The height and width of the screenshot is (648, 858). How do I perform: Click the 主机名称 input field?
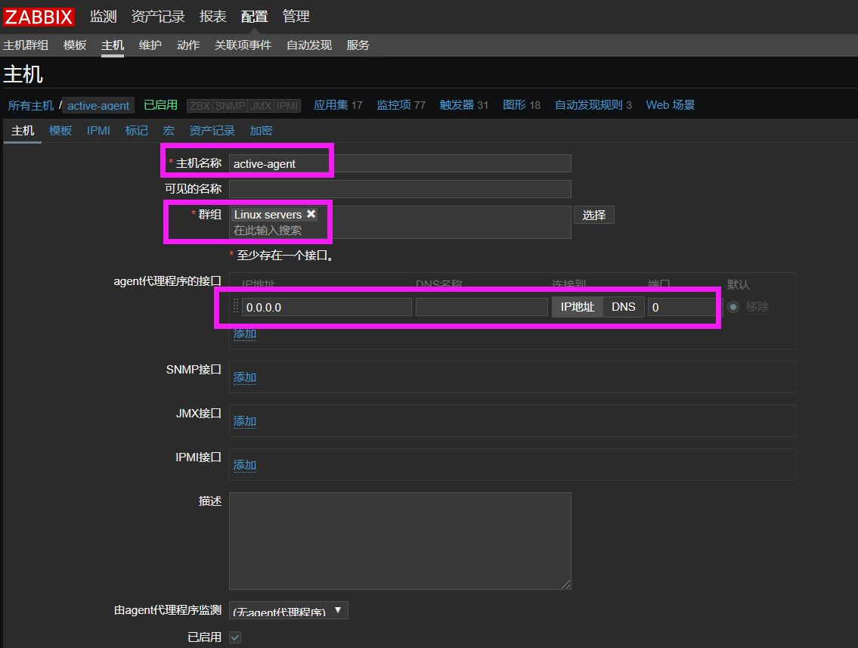pos(400,163)
